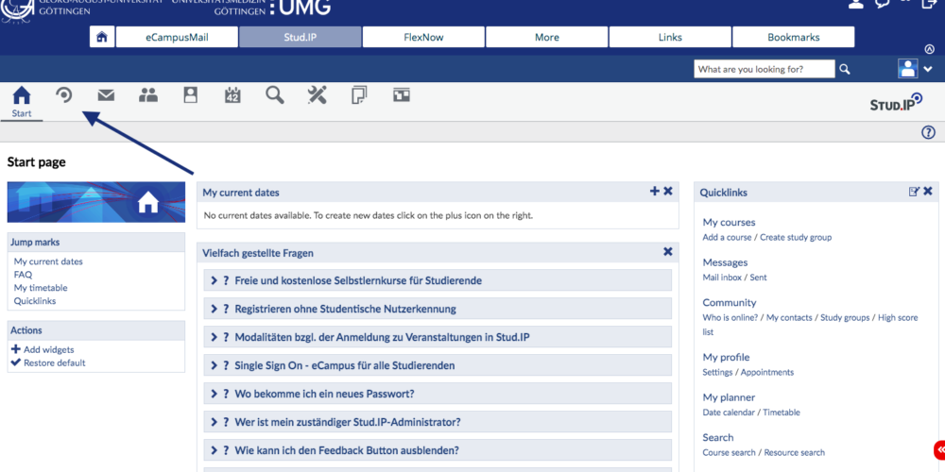Click the user avatar icon in the search bar

point(907,69)
